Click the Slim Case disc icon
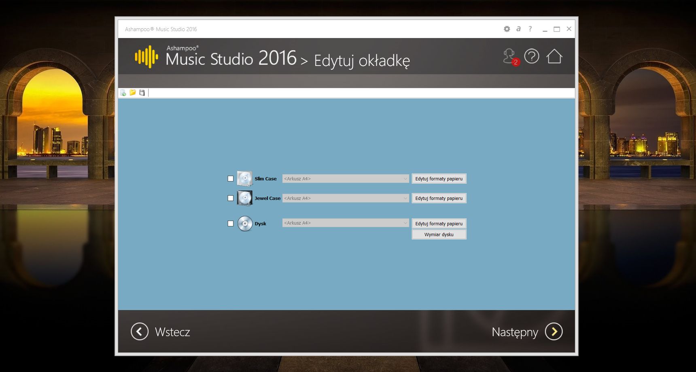This screenshot has height=372, width=696. pos(245,178)
